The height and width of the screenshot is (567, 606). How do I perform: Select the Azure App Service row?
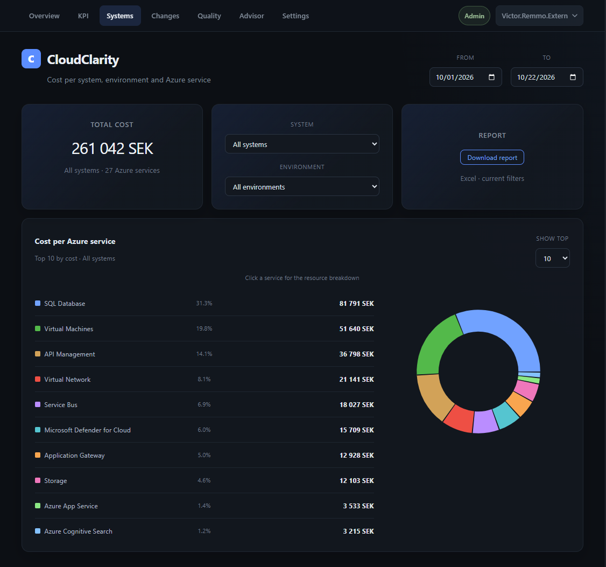(x=205, y=506)
